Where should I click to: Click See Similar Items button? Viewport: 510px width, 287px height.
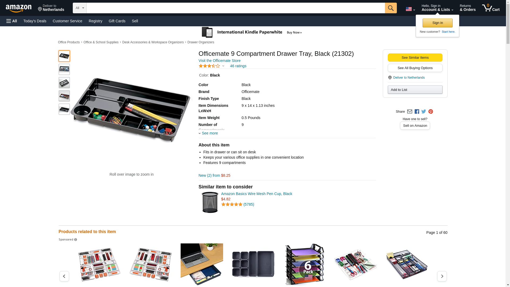[x=415, y=58]
